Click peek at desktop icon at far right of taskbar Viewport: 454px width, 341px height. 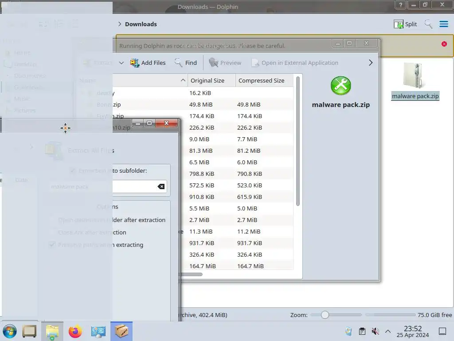pos(442,331)
